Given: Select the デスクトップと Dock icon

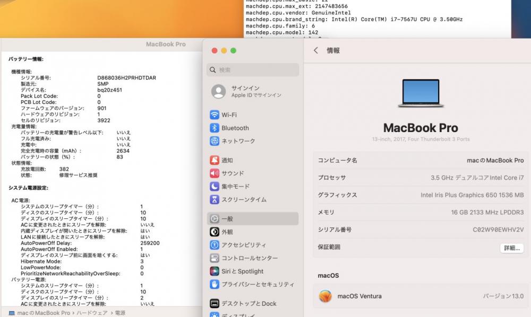Looking at the screenshot, I should point(215,303).
